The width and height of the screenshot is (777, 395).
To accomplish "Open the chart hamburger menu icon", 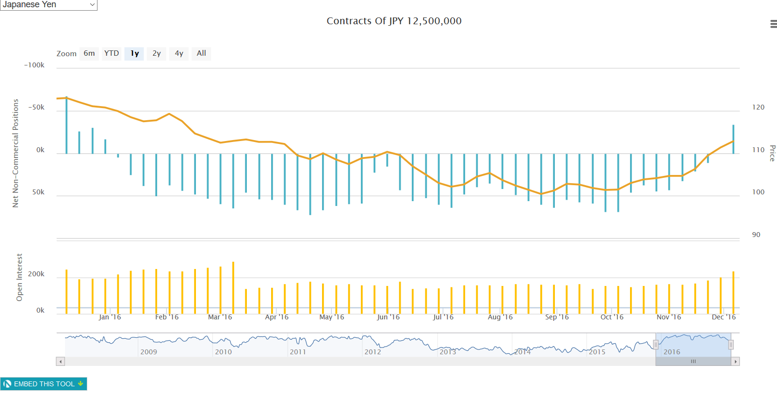I will tap(773, 24).
